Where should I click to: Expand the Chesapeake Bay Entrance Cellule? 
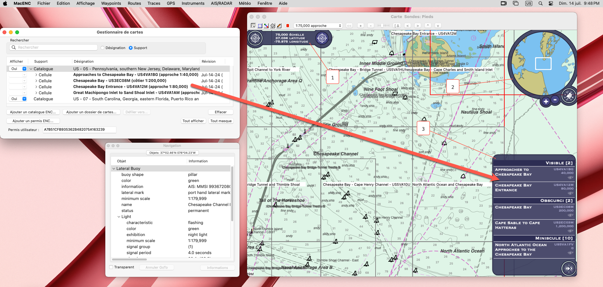(x=36, y=87)
